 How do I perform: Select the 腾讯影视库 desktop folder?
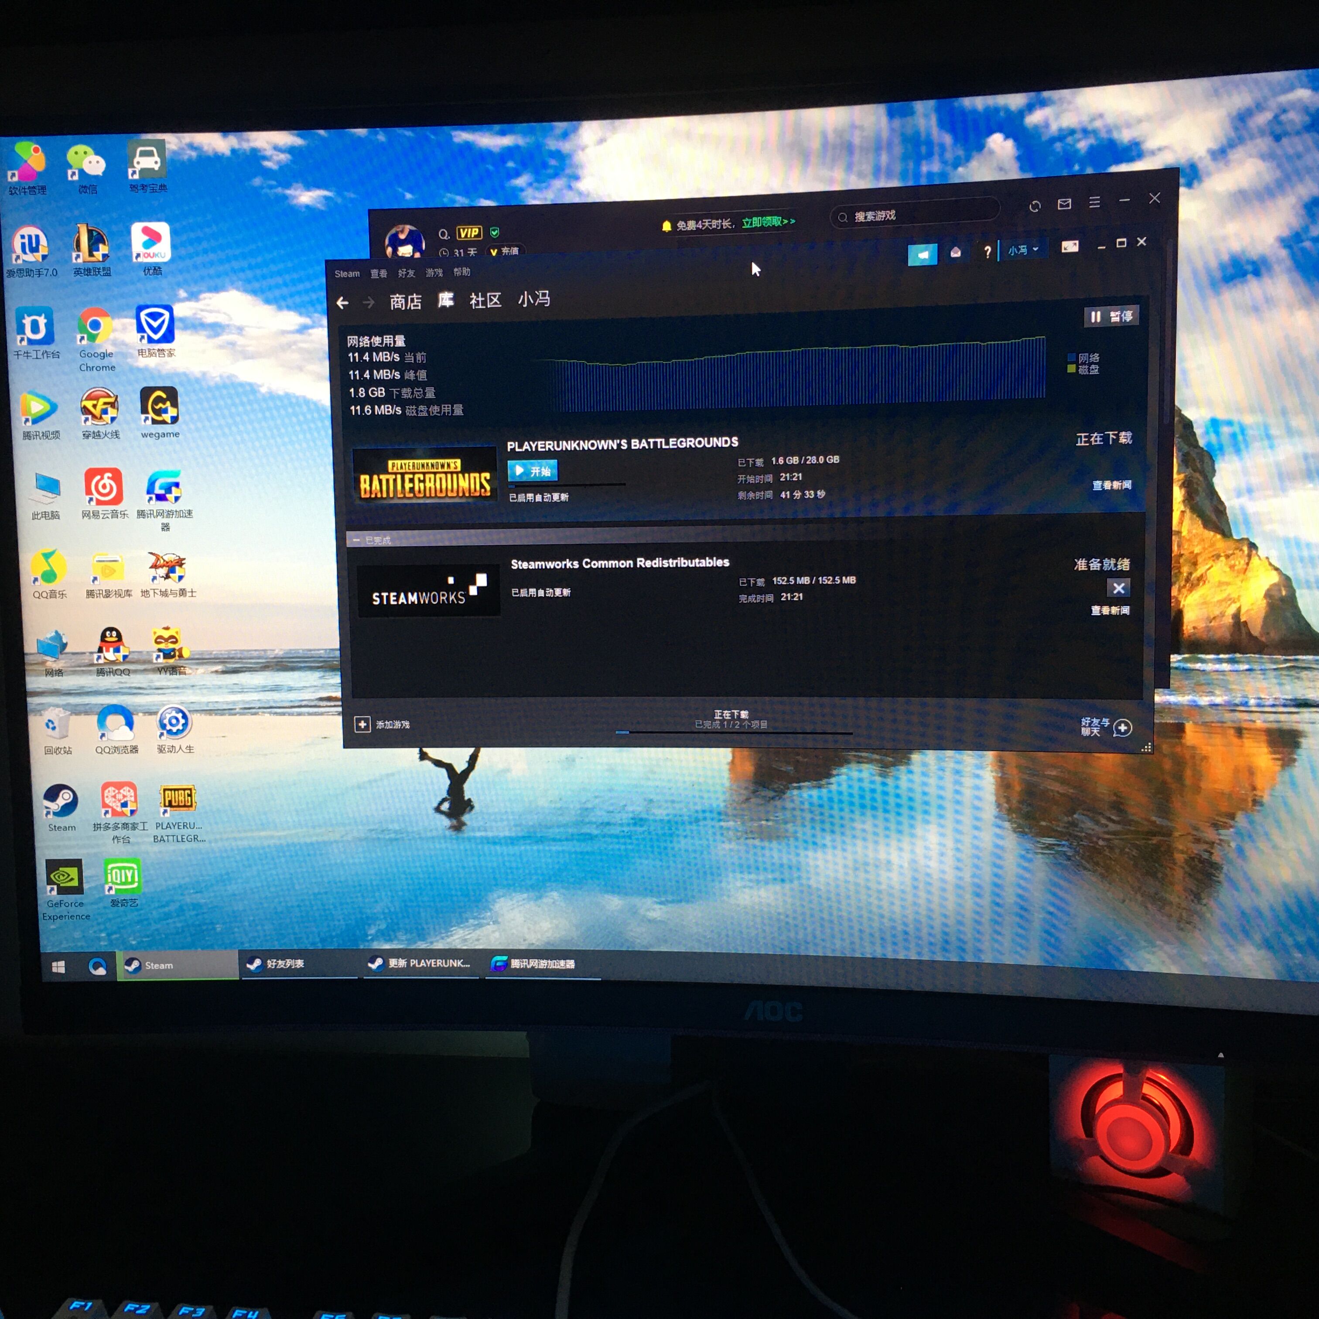tap(108, 567)
